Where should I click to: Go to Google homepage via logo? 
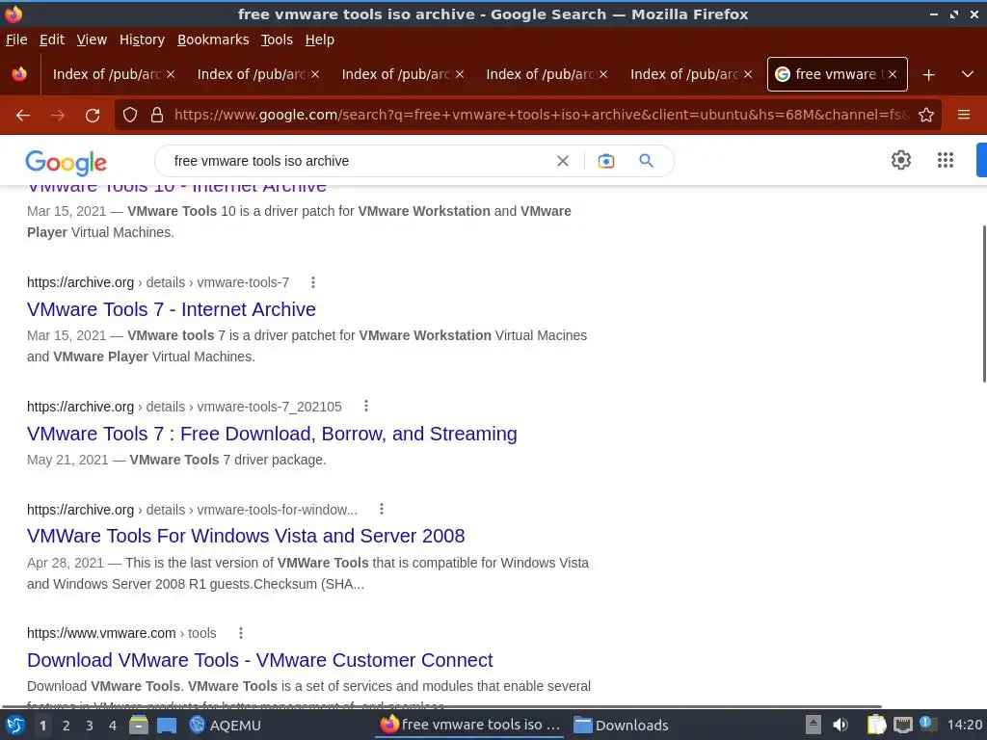[x=67, y=163]
